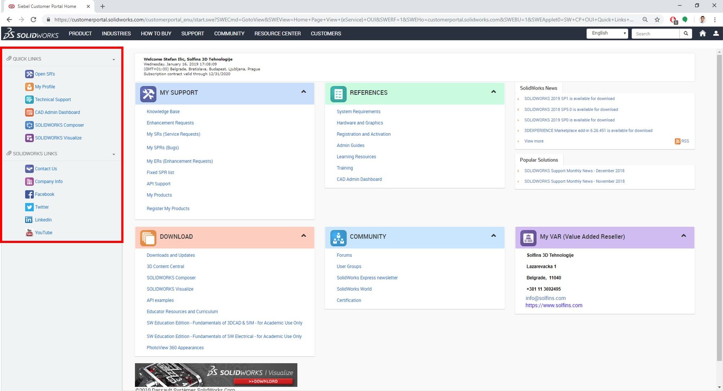Screen dimensions: 723x391
Task: Click the Twitter icon
Action: (x=29, y=207)
